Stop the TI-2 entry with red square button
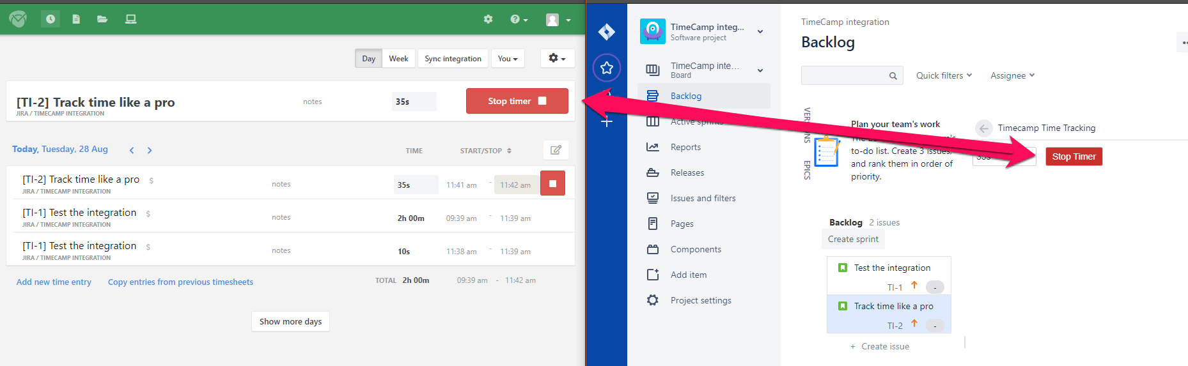 [552, 183]
